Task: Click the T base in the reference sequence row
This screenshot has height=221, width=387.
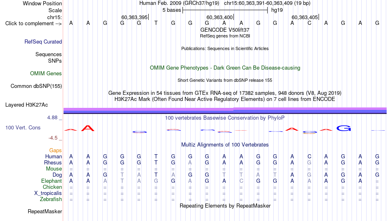Action: (156, 23)
